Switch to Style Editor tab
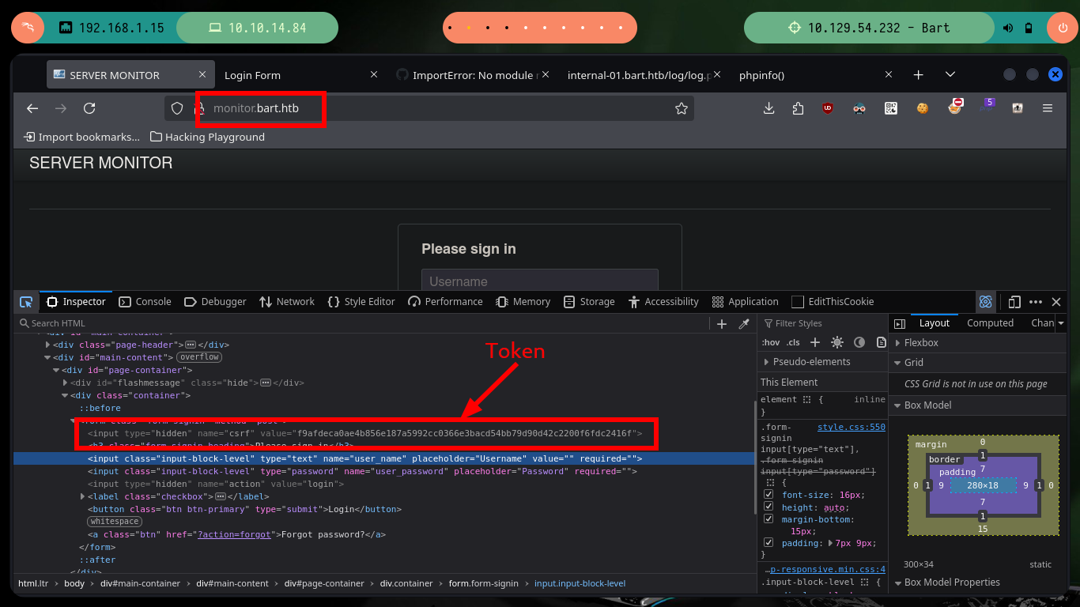The height and width of the screenshot is (607, 1080). pos(361,302)
